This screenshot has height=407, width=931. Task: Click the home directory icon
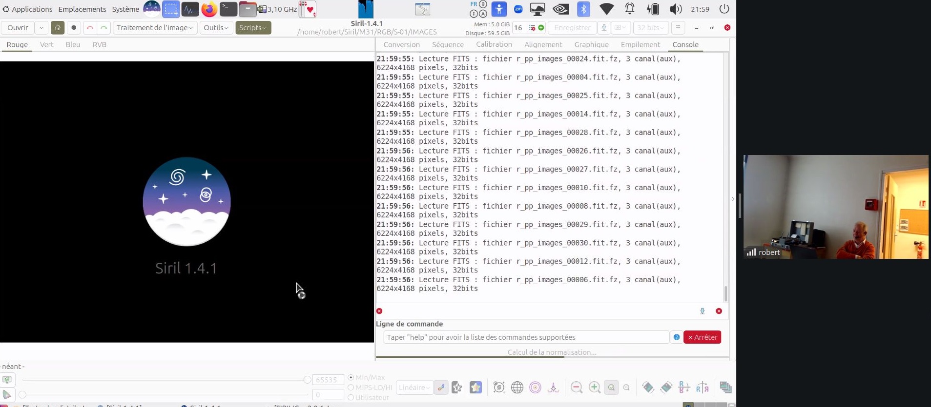pyautogui.click(x=58, y=28)
